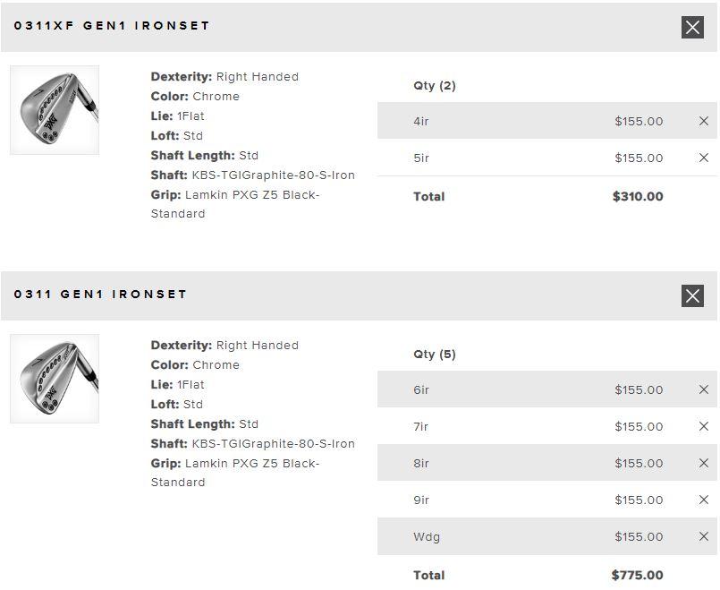Delete the 5ir club line item
Screen dimensions: 720x590
pos(704,158)
